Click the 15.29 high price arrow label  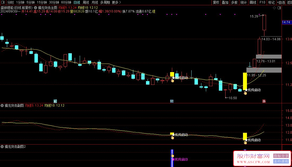257,16
